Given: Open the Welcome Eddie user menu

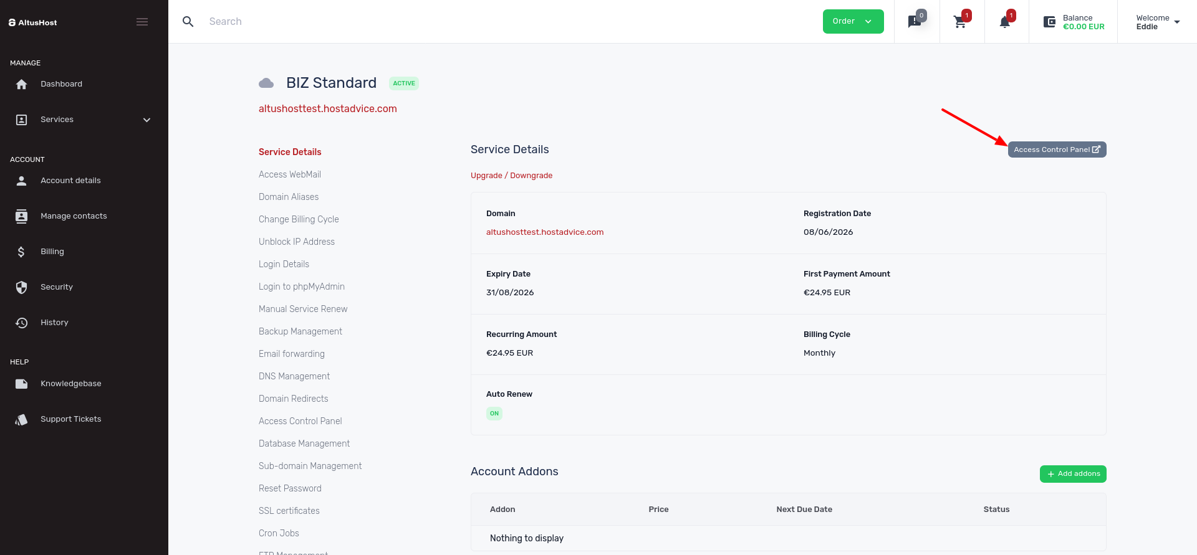Looking at the screenshot, I should click(1158, 22).
